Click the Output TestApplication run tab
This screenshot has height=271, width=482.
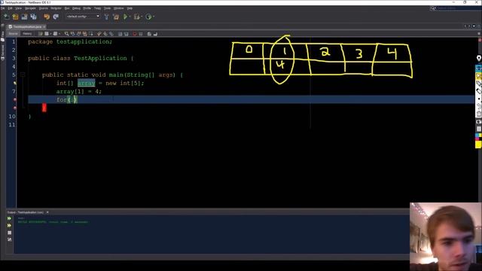[x=26, y=212]
